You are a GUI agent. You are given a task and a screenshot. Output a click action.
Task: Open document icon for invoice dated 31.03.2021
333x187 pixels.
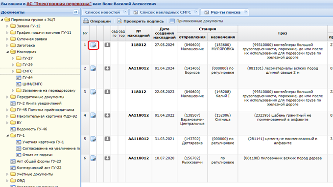[93, 139]
